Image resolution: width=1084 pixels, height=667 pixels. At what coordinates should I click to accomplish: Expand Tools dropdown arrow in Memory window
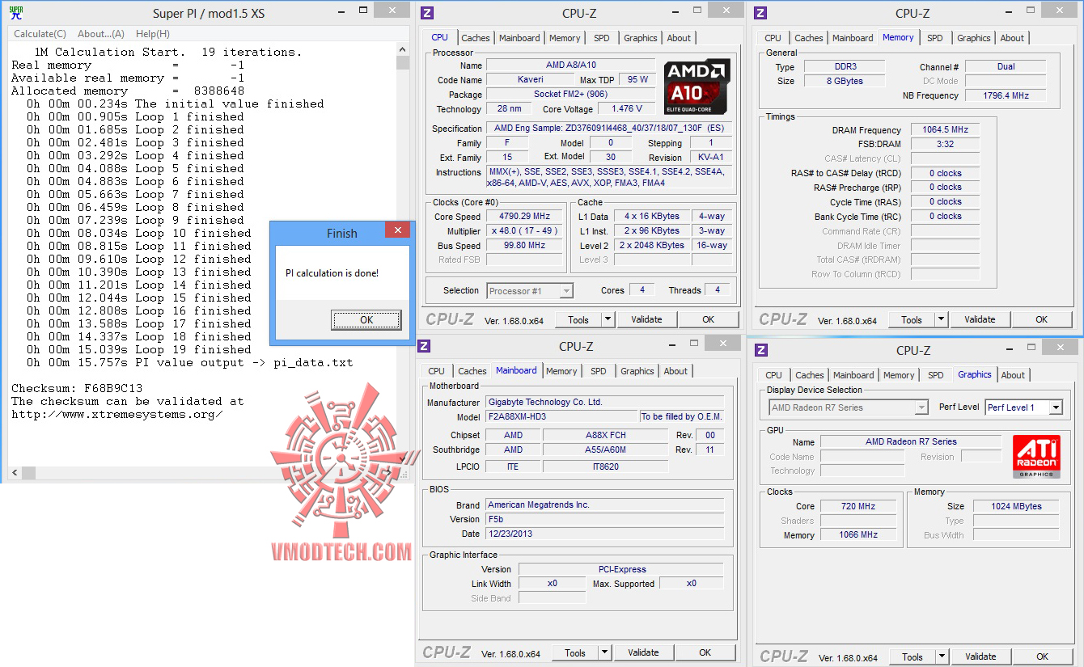[x=942, y=319]
